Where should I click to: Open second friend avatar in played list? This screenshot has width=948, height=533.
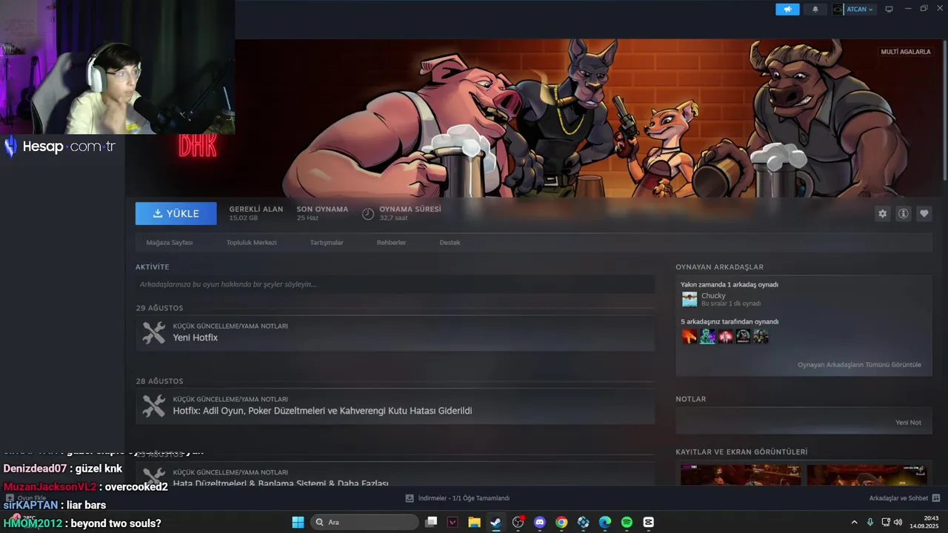click(x=707, y=337)
